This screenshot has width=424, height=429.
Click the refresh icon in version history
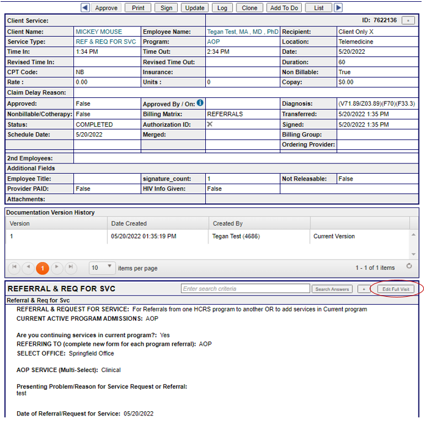409,267
